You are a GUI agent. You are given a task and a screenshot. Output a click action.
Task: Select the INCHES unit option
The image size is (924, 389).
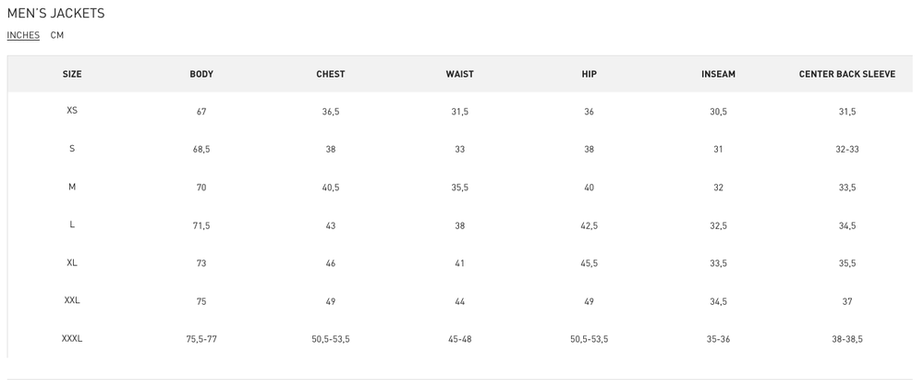click(23, 35)
